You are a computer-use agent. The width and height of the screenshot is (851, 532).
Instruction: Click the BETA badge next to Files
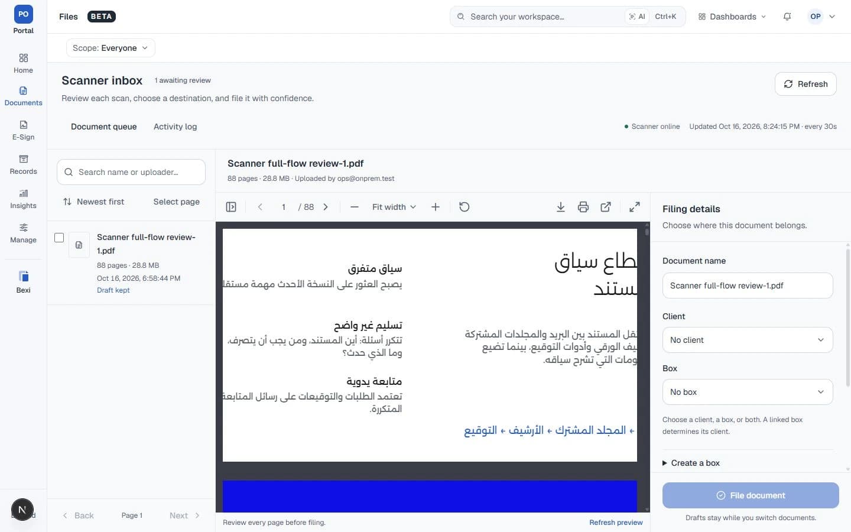tap(101, 17)
